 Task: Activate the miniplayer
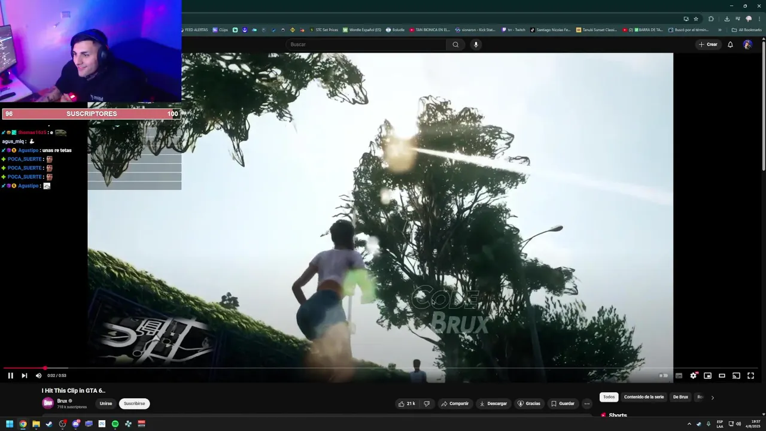707,375
